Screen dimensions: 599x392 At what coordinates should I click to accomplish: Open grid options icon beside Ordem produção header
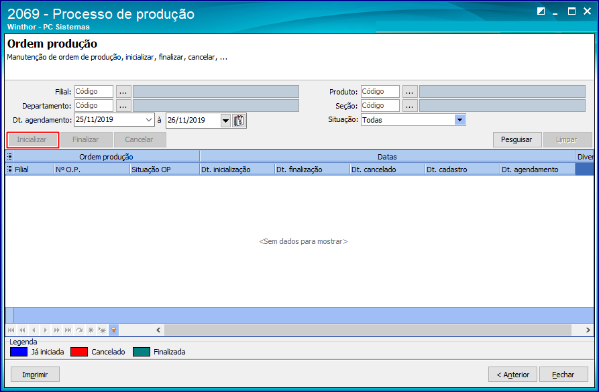(x=9, y=157)
